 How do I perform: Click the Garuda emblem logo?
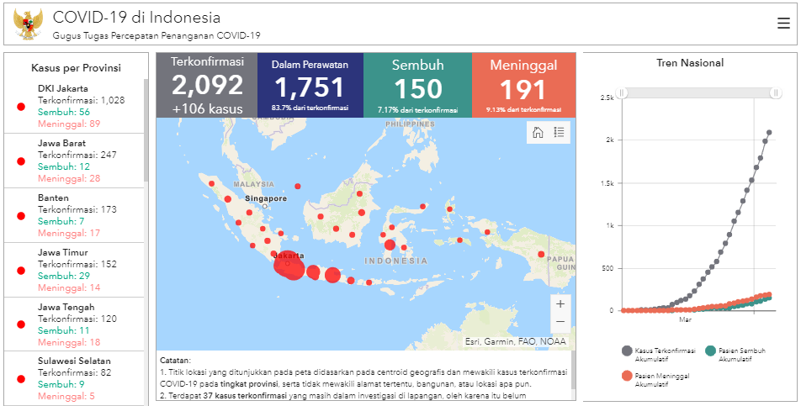(x=29, y=24)
